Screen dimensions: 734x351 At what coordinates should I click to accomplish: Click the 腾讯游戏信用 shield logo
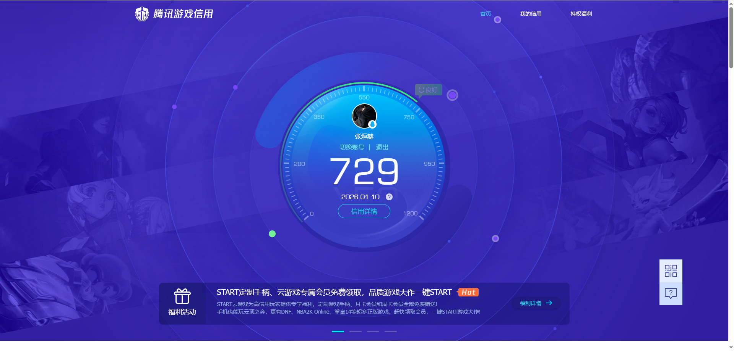(x=142, y=13)
